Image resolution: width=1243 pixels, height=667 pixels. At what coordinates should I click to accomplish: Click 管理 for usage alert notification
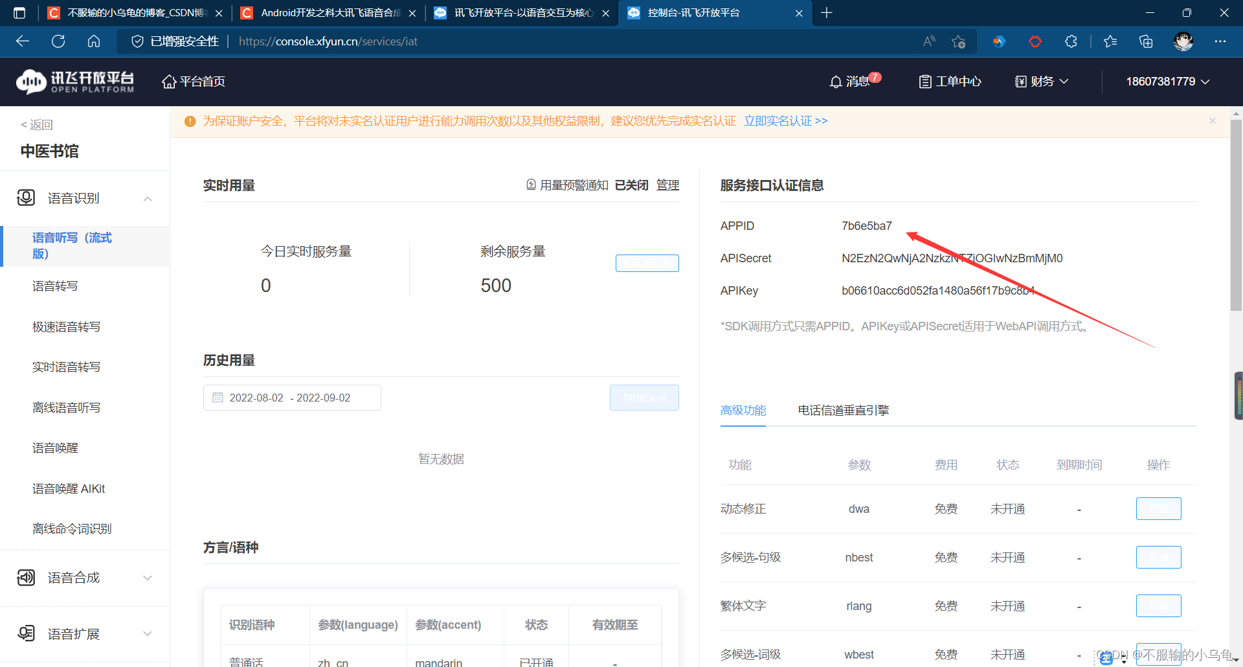[x=667, y=185]
